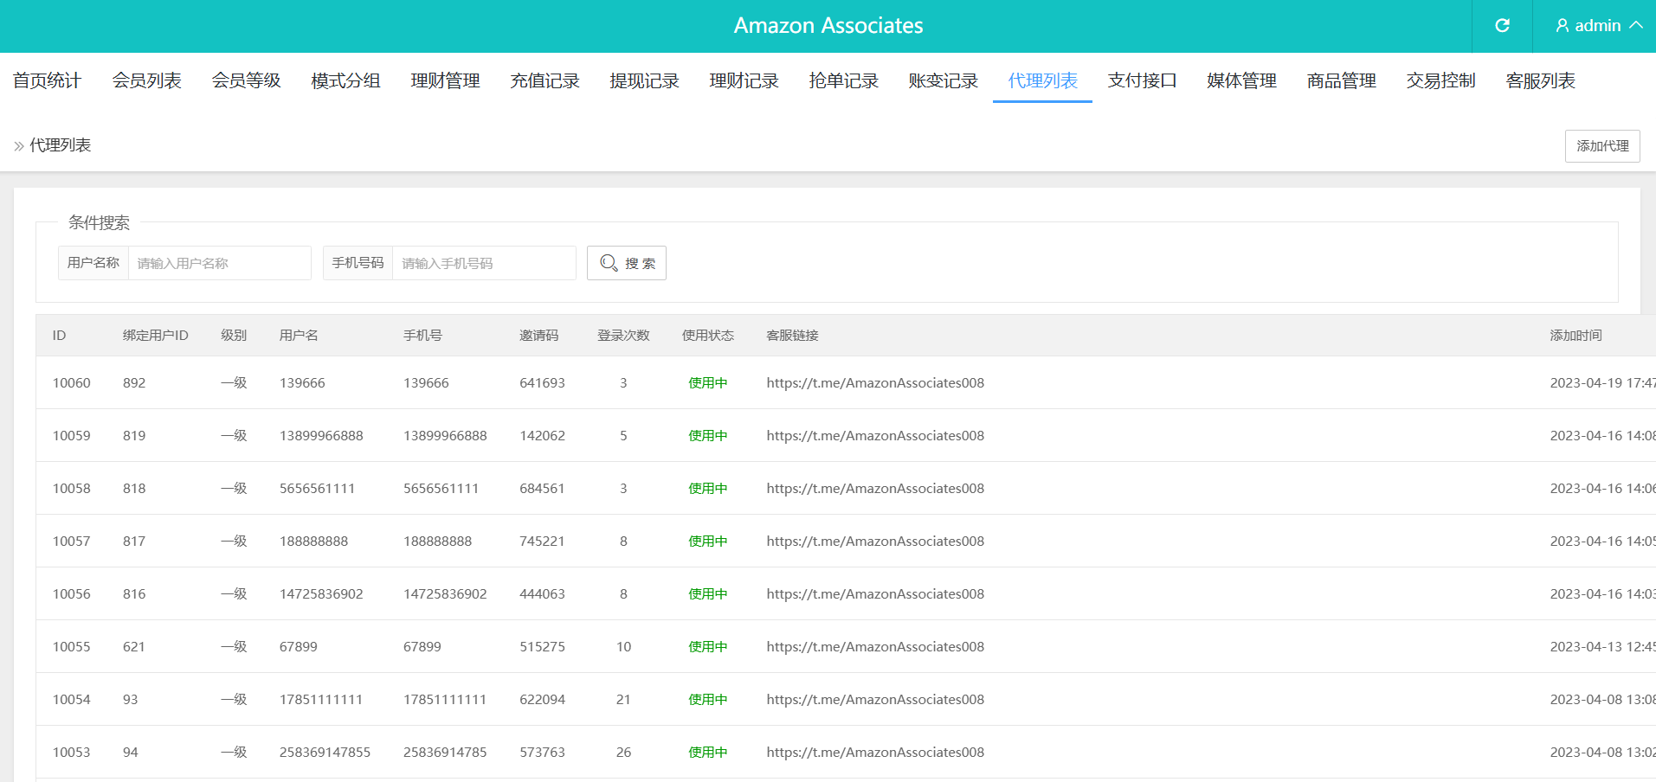Screen dimensions: 1656x782
Task: Open customer link for ID 10058
Action: (x=875, y=488)
